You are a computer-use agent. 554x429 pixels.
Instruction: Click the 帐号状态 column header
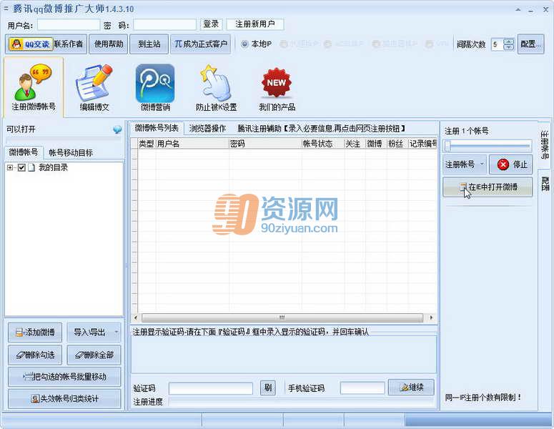click(x=323, y=144)
